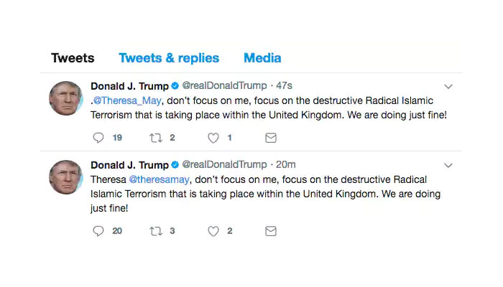This screenshot has height=287, width=503.
Task: Reply to the tweet posted 20m ago
Action: [99, 231]
